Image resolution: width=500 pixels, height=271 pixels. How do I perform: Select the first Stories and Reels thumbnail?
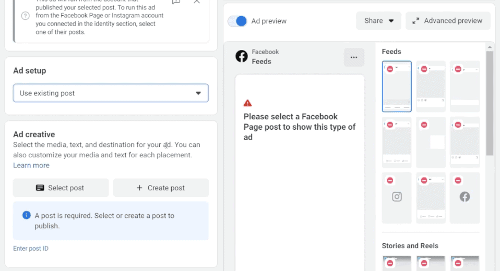(x=397, y=263)
